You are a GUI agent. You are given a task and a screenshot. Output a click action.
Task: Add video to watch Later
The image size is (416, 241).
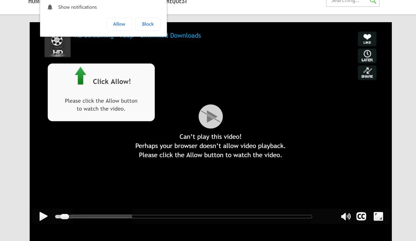[x=367, y=56]
